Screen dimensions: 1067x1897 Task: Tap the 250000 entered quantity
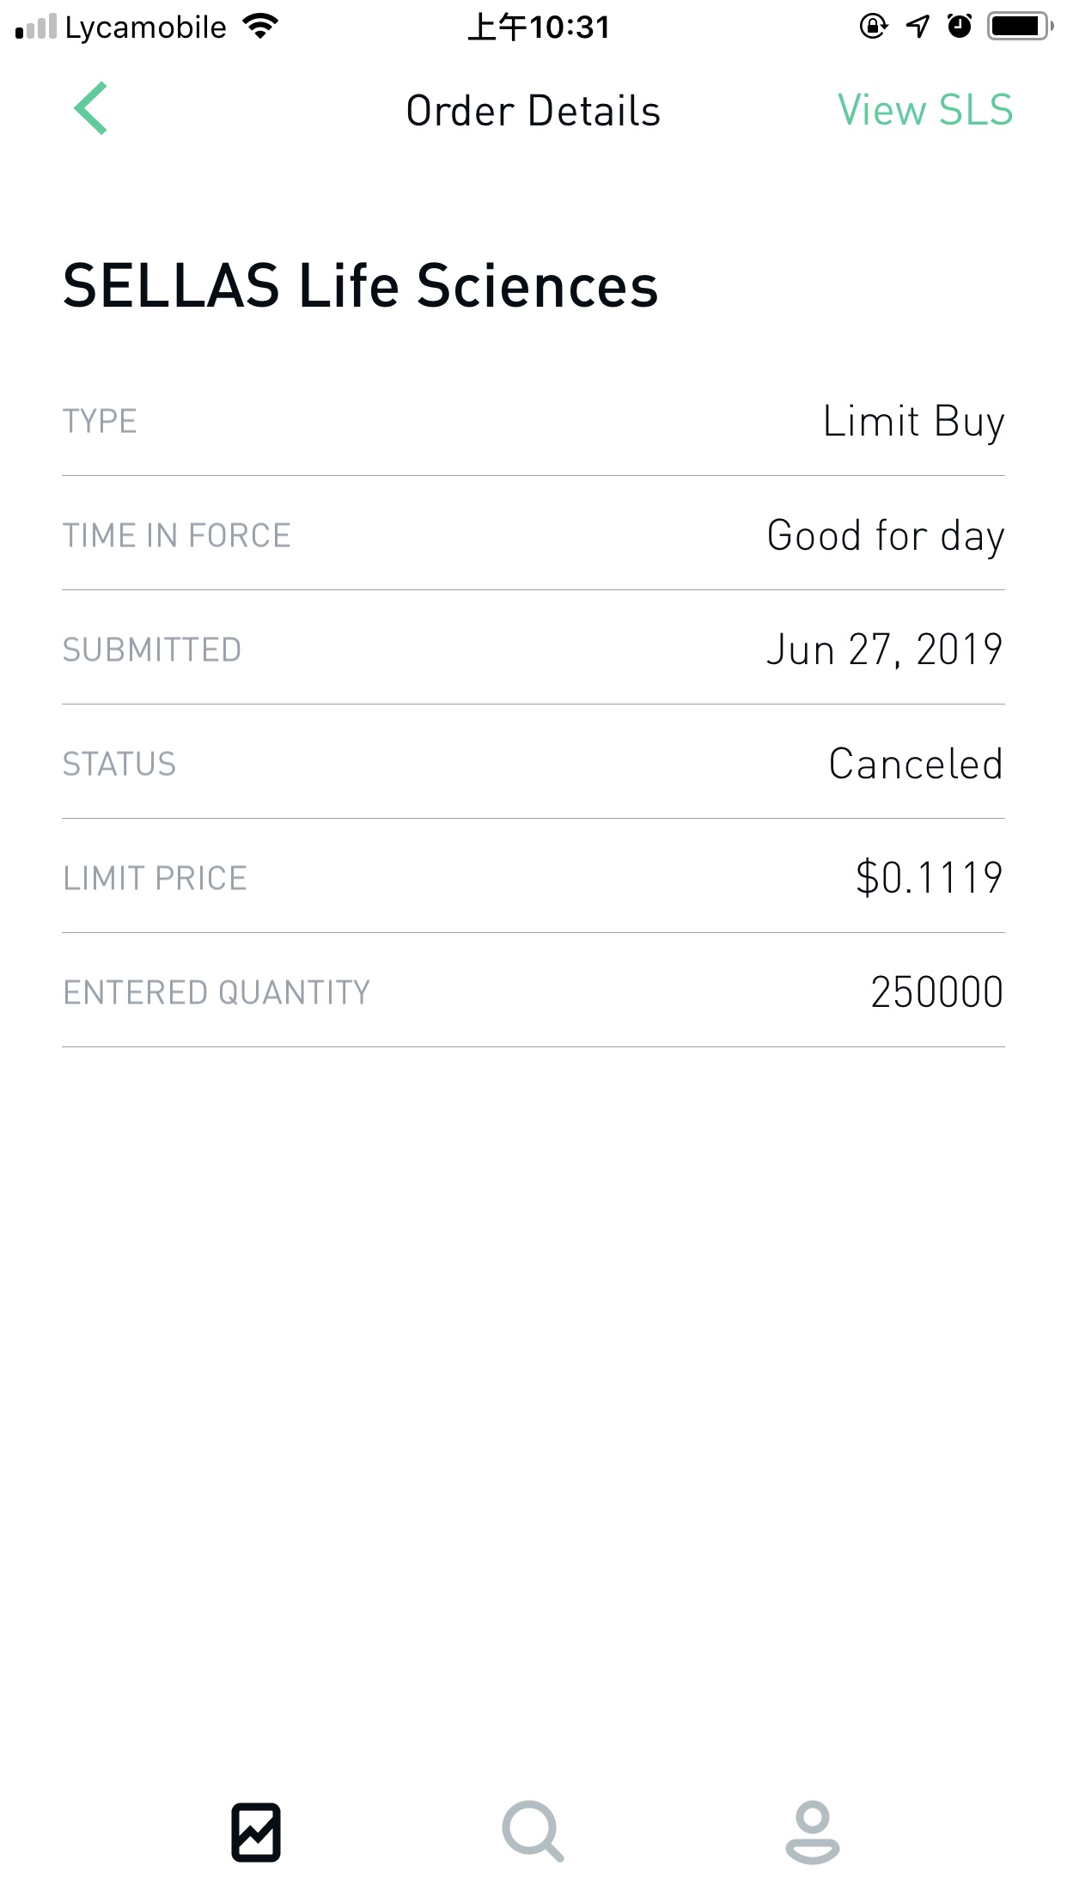[x=936, y=992]
